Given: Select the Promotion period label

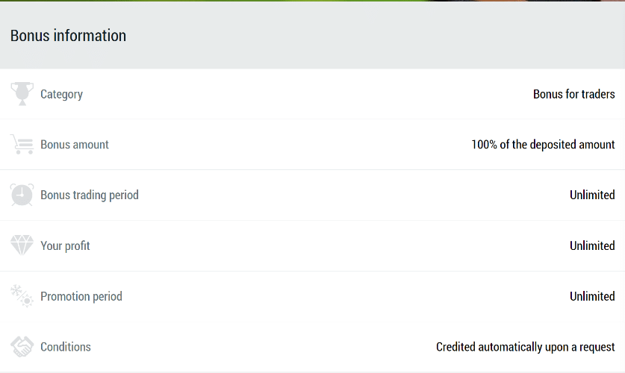Looking at the screenshot, I should tap(81, 296).
